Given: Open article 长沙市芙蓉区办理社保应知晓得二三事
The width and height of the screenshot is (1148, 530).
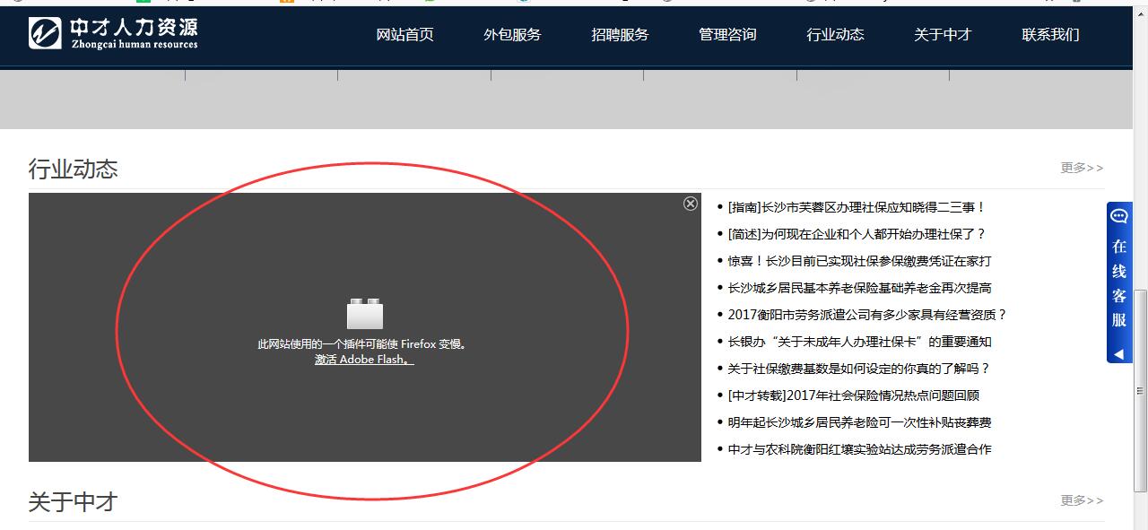Looking at the screenshot, I should [857, 207].
